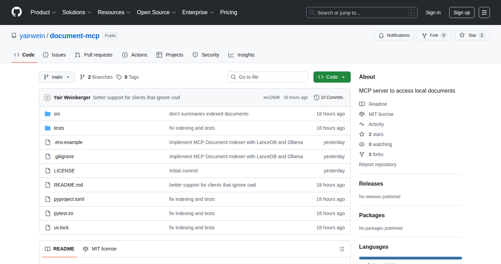The image size is (501, 264).
Task: Click the Search or jump to field
Action: pyautogui.click(x=362, y=12)
